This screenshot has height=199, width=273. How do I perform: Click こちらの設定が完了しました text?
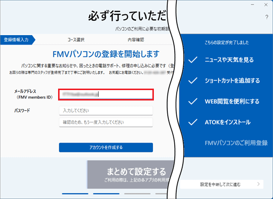[227, 43]
